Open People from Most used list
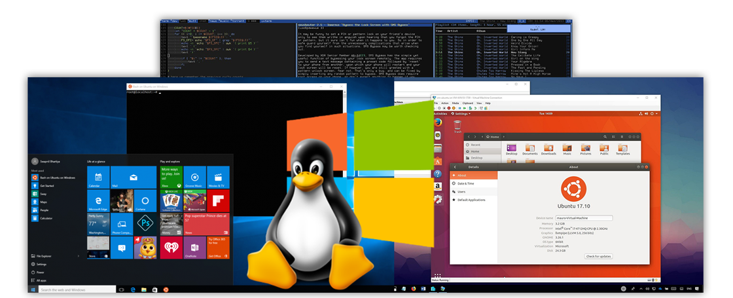 [40, 210]
